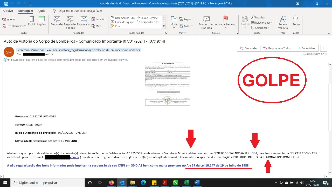Click the view in web browser info link
Image resolution: width=332 pixels, height=187 pixels.
[67, 60]
